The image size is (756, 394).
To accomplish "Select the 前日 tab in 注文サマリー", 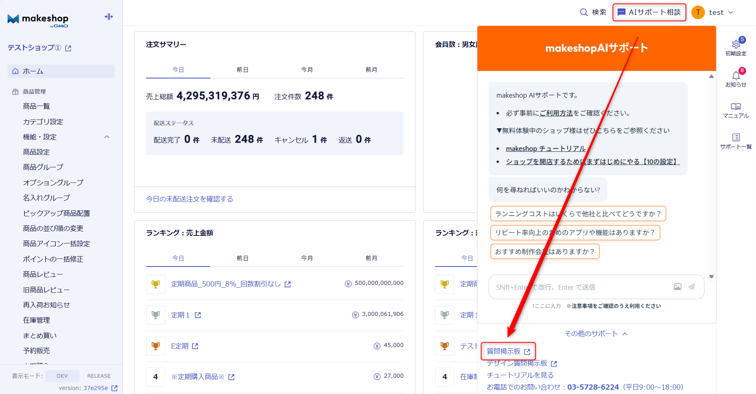I will [x=242, y=70].
